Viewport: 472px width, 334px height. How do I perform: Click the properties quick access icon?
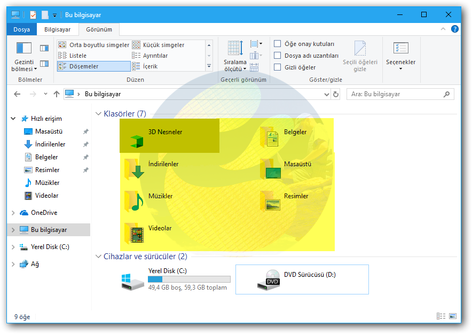[33, 15]
